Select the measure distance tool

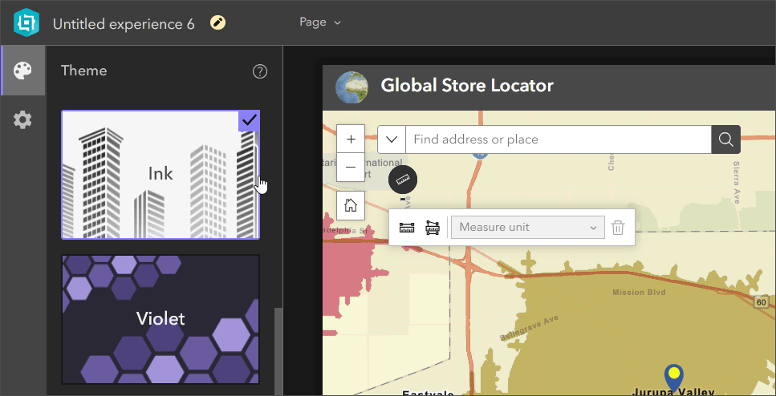coord(407,228)
